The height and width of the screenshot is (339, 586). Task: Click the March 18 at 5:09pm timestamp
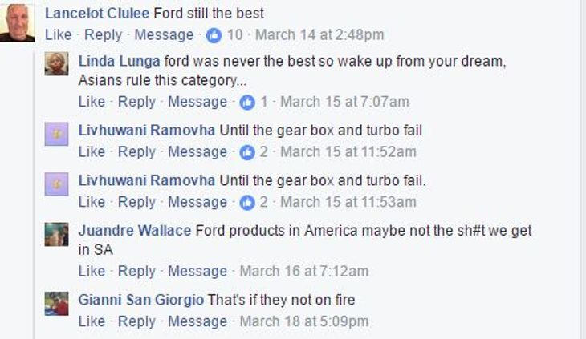304,321
